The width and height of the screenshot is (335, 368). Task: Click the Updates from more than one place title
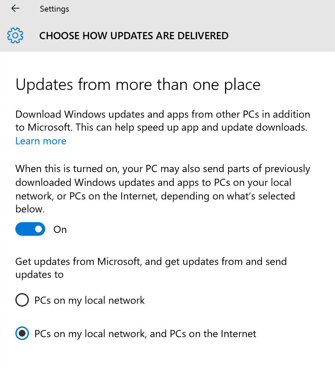[x=138, y=85]
